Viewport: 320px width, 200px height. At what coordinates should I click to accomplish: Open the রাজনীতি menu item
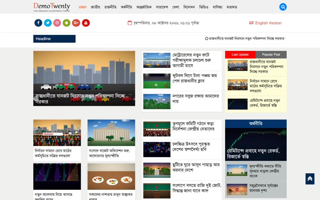[x=110, y=7]
